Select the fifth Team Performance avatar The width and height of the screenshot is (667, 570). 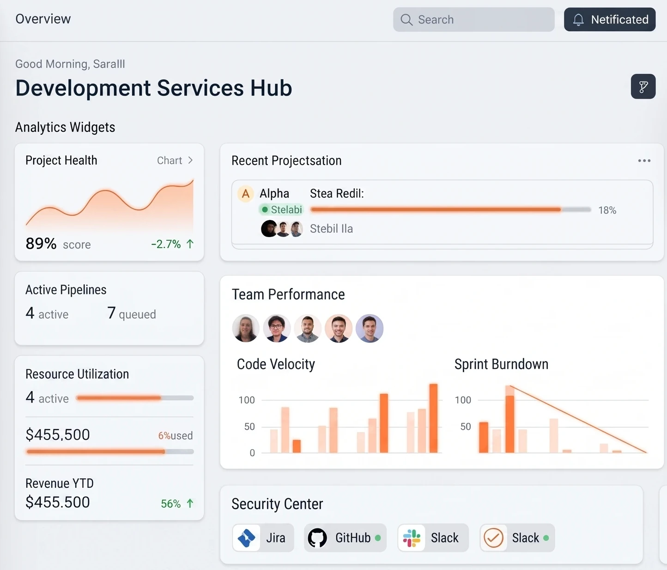370,328
